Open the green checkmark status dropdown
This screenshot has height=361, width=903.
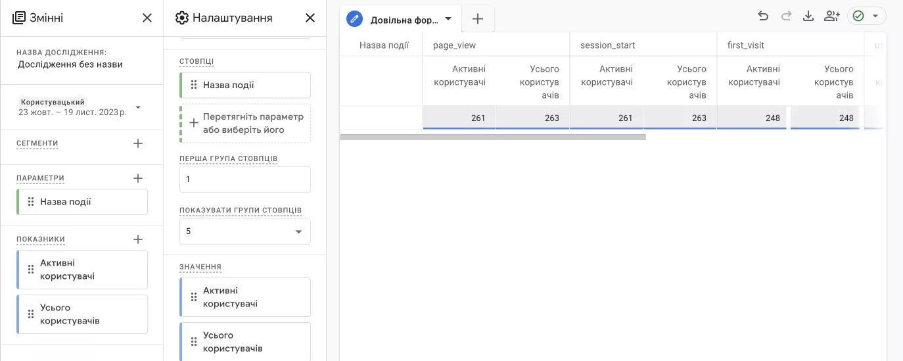pyautogui.click(x=867, y=16)
